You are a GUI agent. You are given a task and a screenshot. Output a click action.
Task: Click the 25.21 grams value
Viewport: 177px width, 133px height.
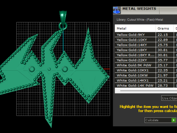pyautogui.click(x=163, y=81)
